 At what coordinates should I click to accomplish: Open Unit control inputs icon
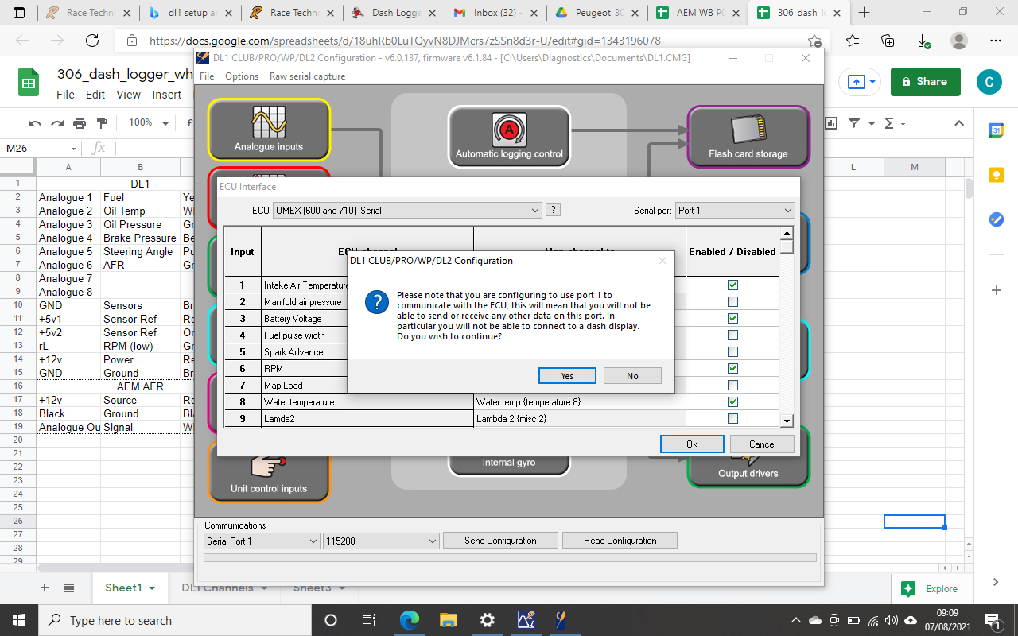click(269, 472)
